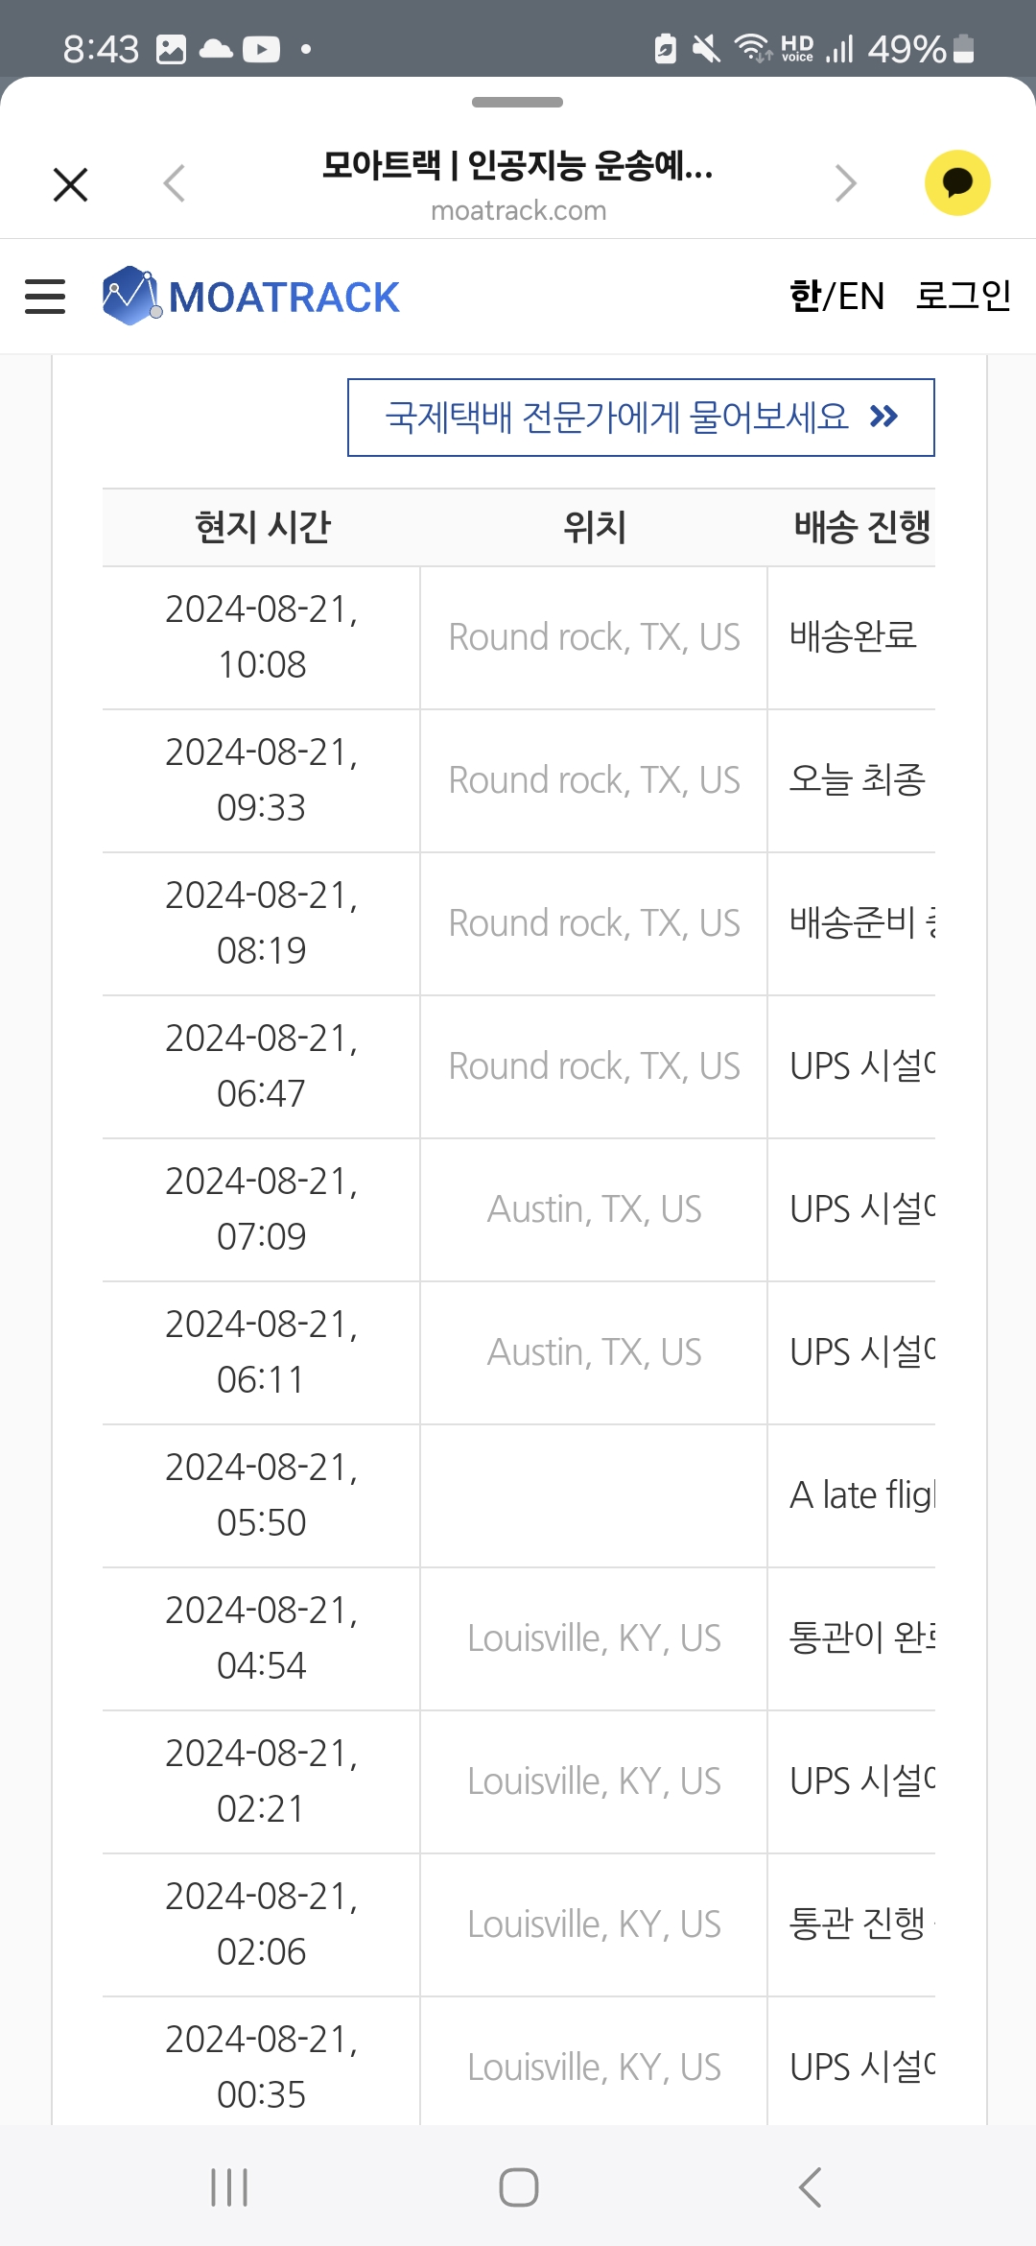Tap the A late flight status entry

pos(860,1495)
